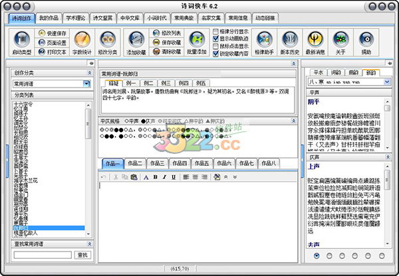Click the font color A icon
The width and height of the screenshot is (399, 276).
(x=146, y=177)
